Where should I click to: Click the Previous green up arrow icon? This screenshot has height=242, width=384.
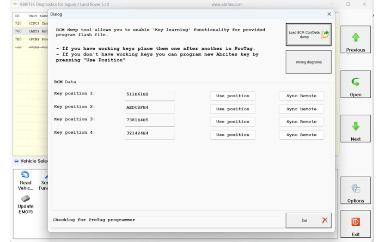coord(356,37)
